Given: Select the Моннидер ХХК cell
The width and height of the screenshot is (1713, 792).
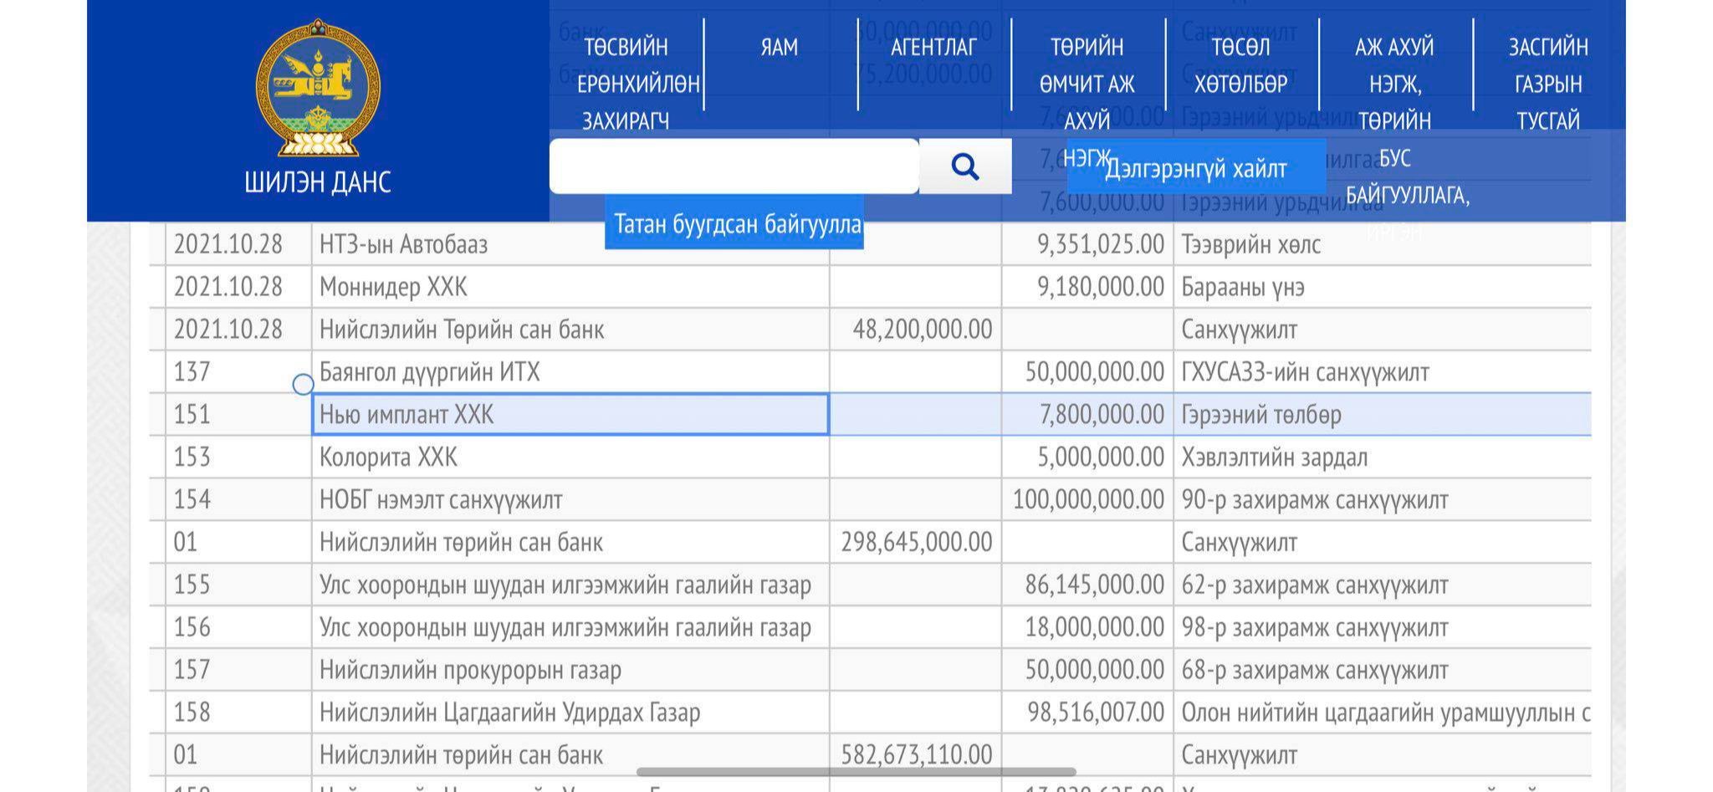Looking at the screenshot, I should coord(570,287).
